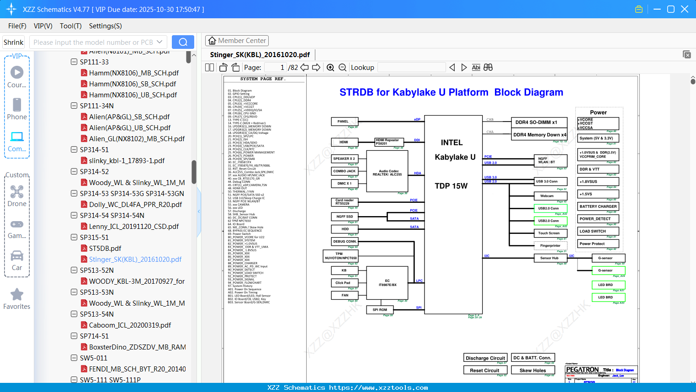Open the Tool(T) menu

click(70, 26)
